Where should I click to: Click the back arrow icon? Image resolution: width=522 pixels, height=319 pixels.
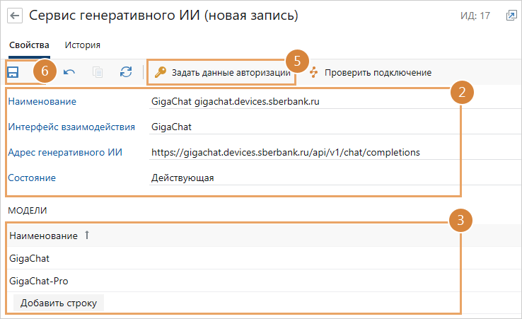click(15, 16)
